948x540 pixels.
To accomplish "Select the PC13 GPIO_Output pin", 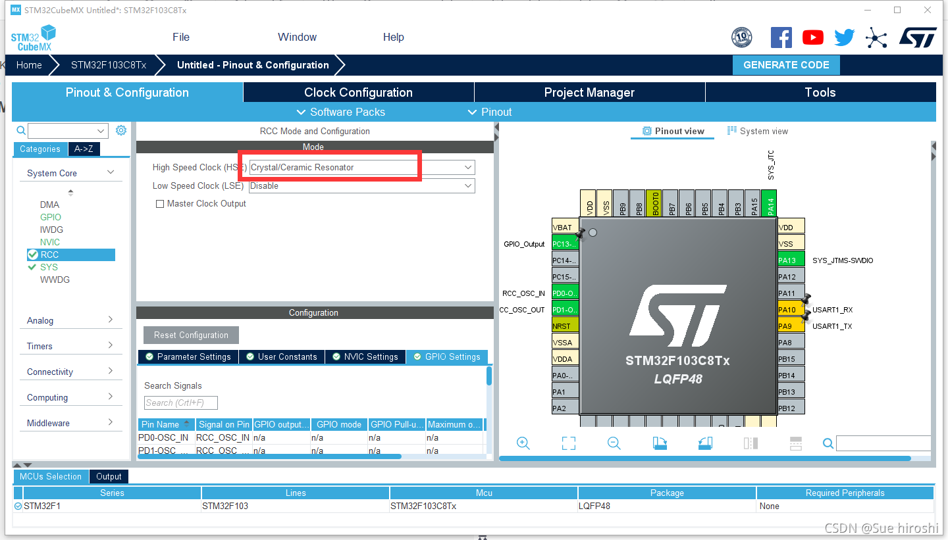I will coord(565,244).
